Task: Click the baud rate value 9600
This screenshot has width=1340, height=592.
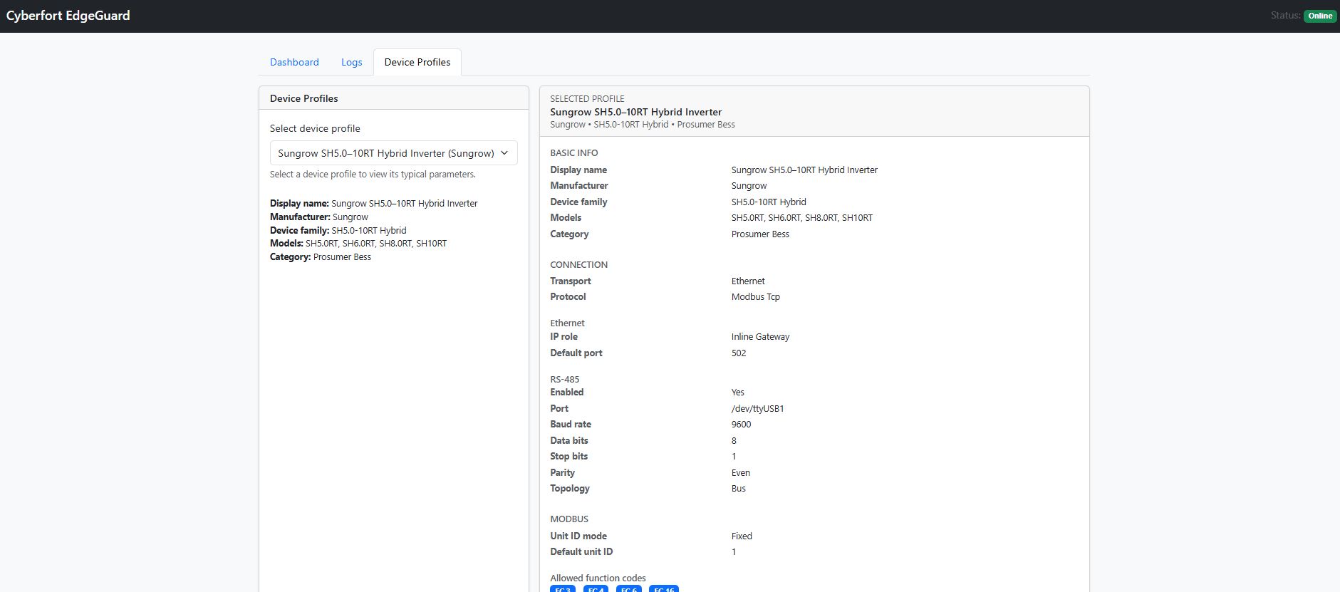Action: pyautogui.click(x=741, y=424)
